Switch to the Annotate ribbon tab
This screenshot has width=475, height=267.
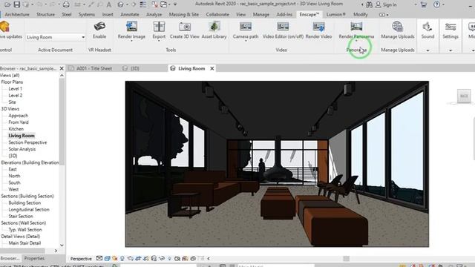[x=130, y=14]
